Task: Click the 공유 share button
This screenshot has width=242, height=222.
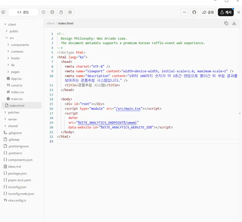Action: 208,12
